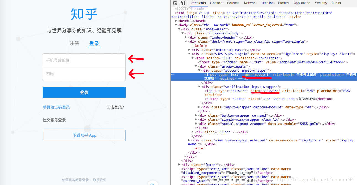Click the 登录 login tab
This screenshot has height=185, width=357.
coord(94,44)
